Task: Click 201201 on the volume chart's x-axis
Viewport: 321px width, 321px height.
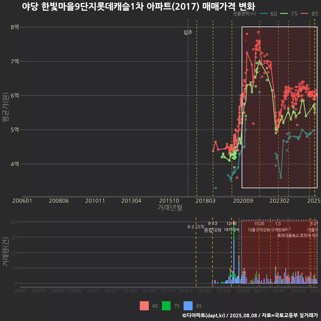Action: click(112, 291)
